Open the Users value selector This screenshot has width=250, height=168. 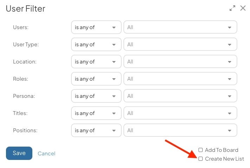tap(180, 27)
